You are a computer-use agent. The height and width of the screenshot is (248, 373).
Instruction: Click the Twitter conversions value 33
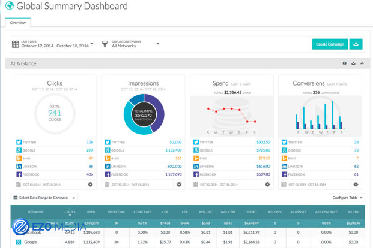tap(356, 142)
